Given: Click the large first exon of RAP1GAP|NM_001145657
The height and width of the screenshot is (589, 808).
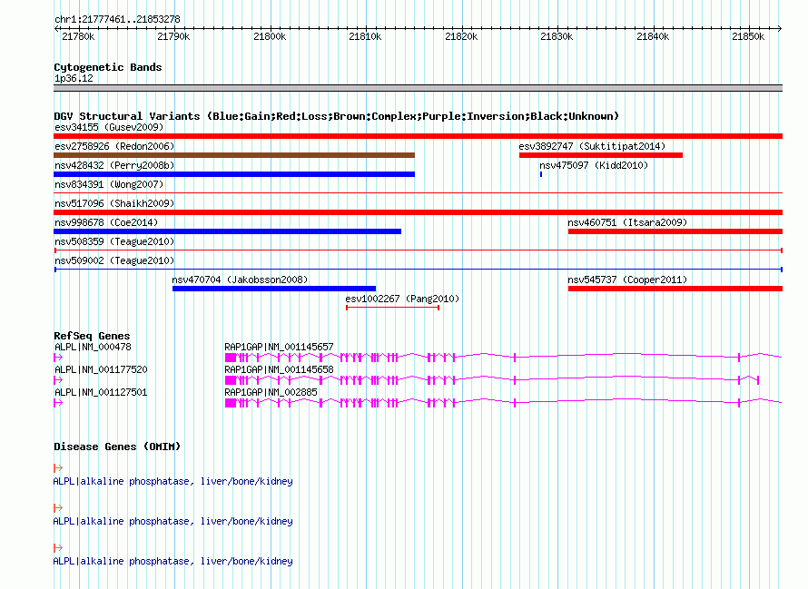Looking at the screenshot, I should [231, 358].
